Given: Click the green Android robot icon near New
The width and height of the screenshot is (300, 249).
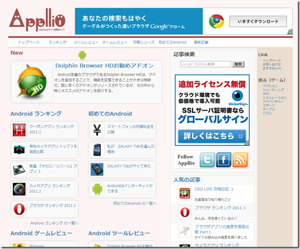Looking at the screenshot, I should [82, 55].
